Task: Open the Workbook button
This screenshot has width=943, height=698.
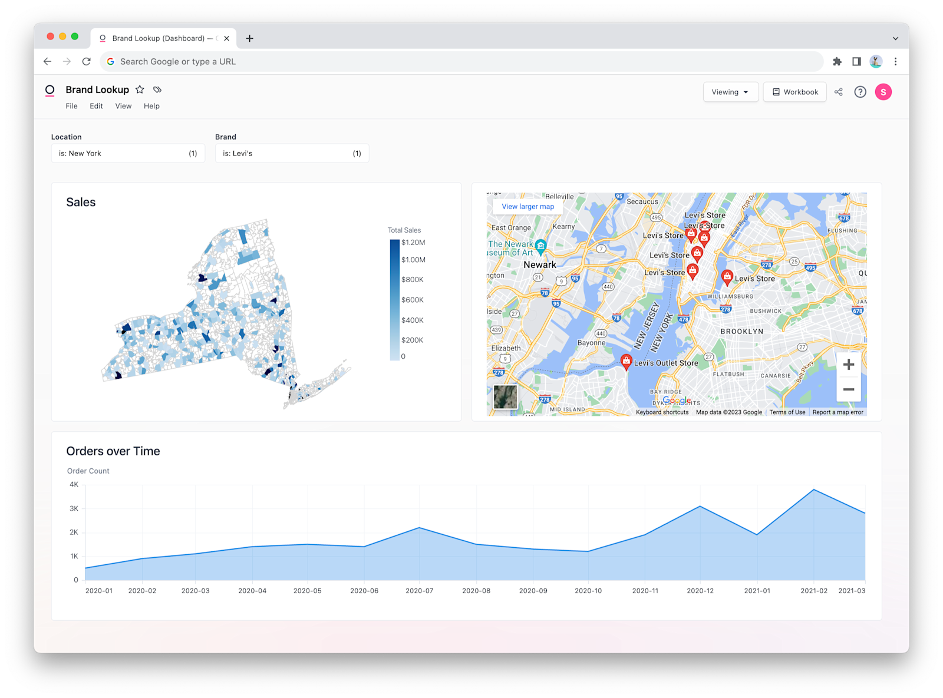Action: 794,92
